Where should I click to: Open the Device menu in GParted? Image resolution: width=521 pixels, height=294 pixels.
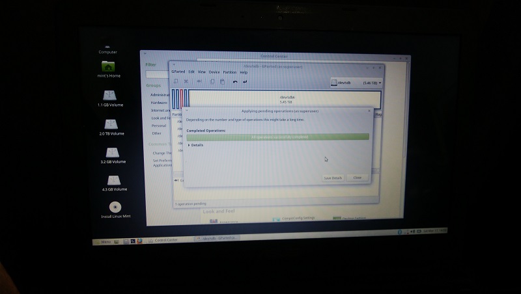coord(214,72)
